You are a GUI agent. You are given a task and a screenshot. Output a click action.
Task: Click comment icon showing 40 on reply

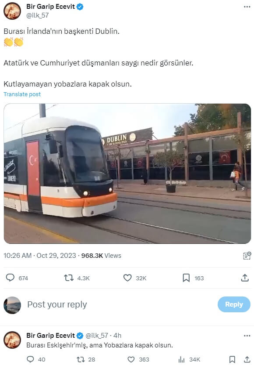[x=30, y=359]
